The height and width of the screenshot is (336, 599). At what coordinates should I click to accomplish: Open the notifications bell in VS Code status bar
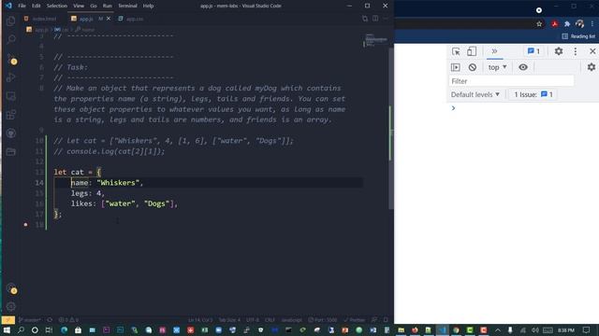(386, 320)
